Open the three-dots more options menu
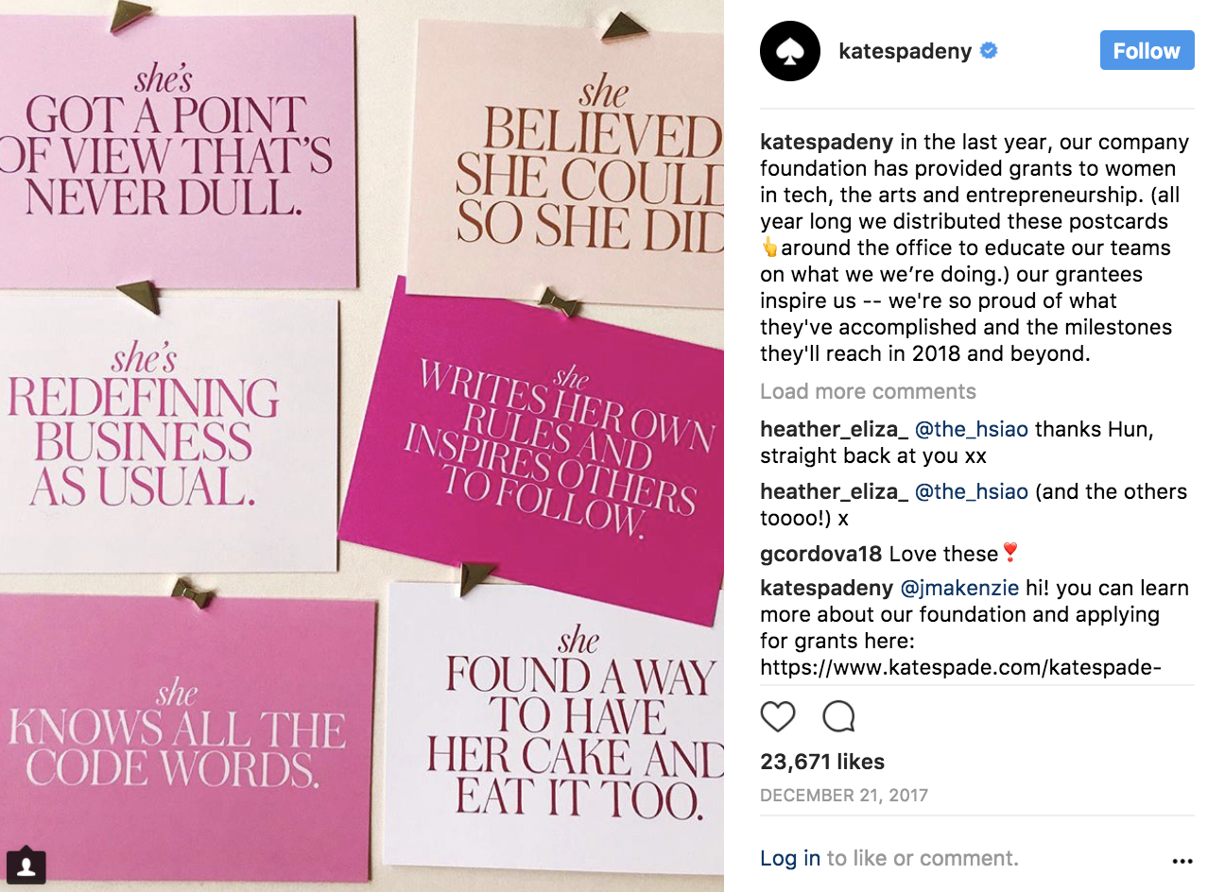This screenshot has height=892, width=1225. pos(1182,861)
